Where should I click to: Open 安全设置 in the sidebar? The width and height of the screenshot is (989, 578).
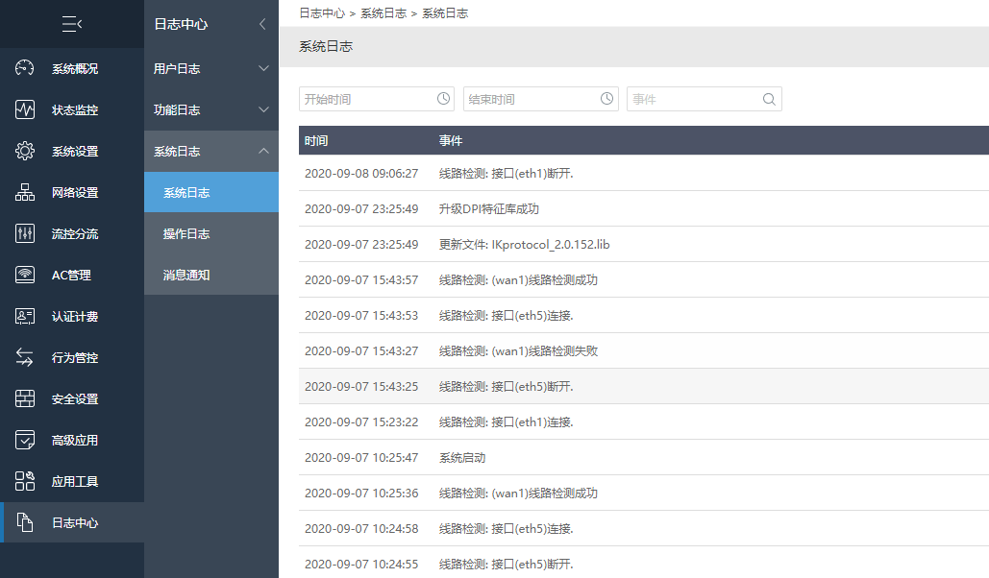coord(72,398)
